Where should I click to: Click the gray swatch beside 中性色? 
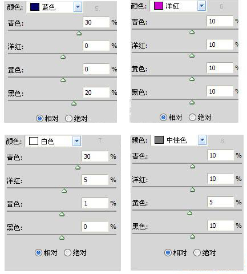159,140
